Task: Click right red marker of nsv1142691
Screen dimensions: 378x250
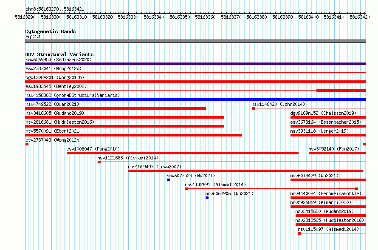Action: pyautogui.click(x=356, y=189)
